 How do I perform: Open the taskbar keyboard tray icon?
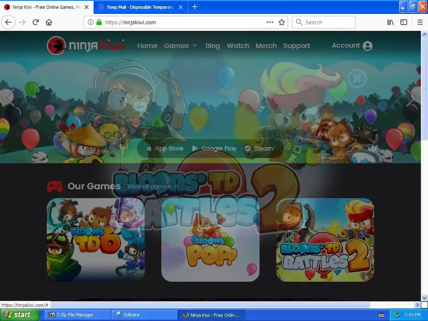click(x=381, y=315)
